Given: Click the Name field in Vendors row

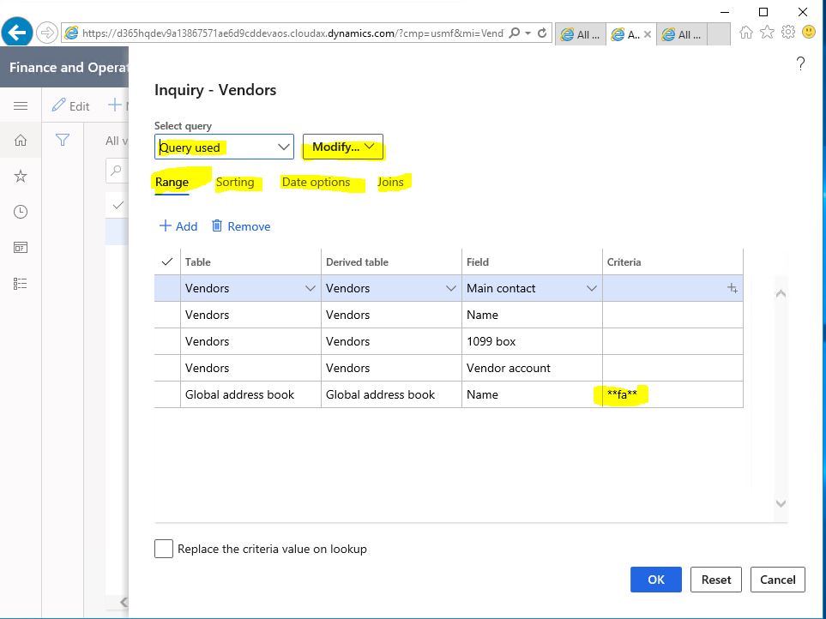Looking at the screenshot, I should coord(532,315).
